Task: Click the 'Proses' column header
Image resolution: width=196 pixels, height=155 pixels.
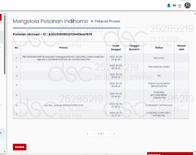Action: 64,47
